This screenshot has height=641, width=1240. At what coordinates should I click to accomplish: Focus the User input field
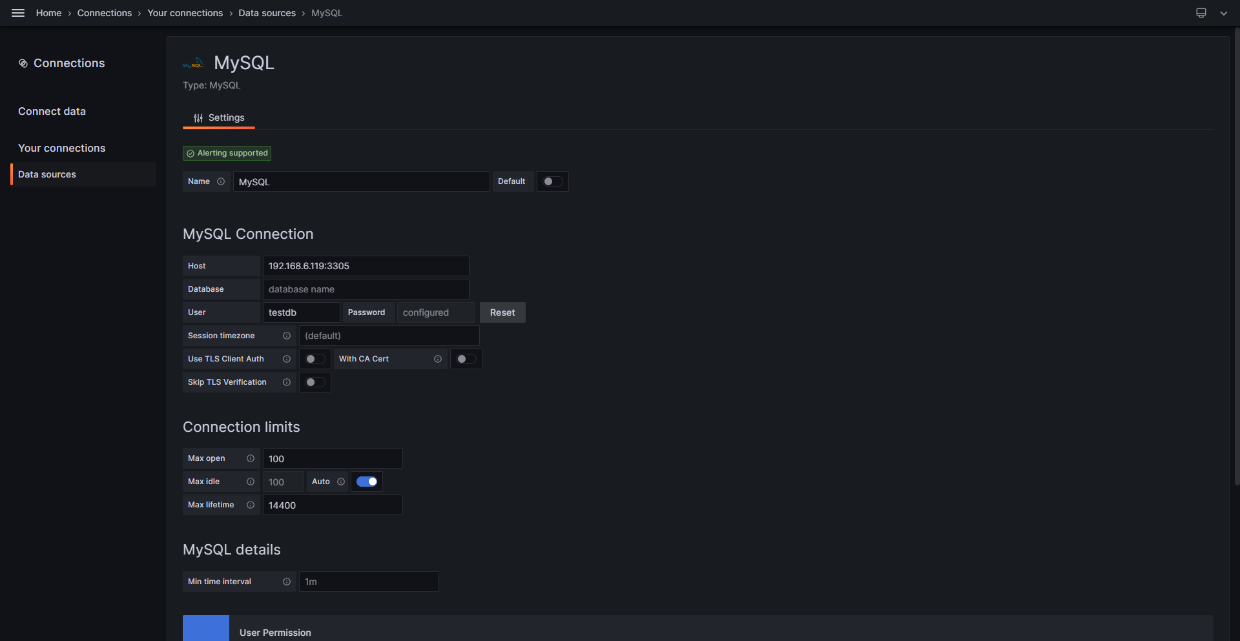302,312
